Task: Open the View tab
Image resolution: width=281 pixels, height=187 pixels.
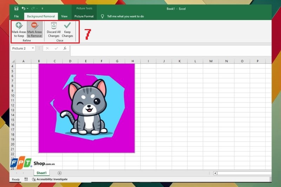Action: click(64, 16)
